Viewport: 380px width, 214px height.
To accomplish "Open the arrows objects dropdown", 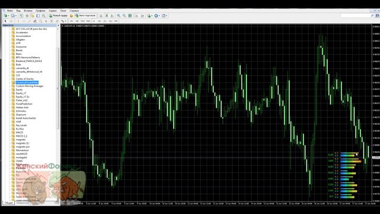I will coord(64,21).
